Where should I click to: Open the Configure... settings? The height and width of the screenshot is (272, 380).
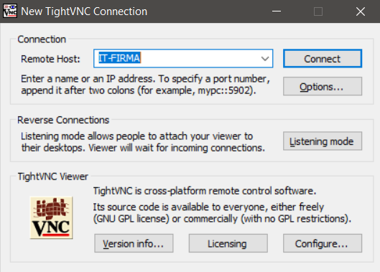pos(323,243)
